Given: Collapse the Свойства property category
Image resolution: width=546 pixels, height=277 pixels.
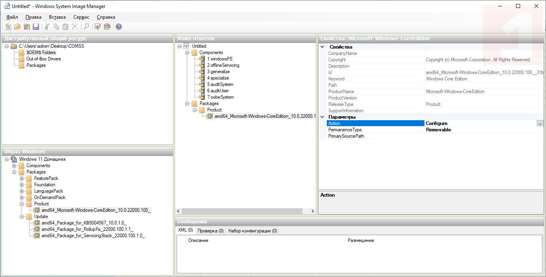Looking at the screenshot, I should [x=322, y=47].
